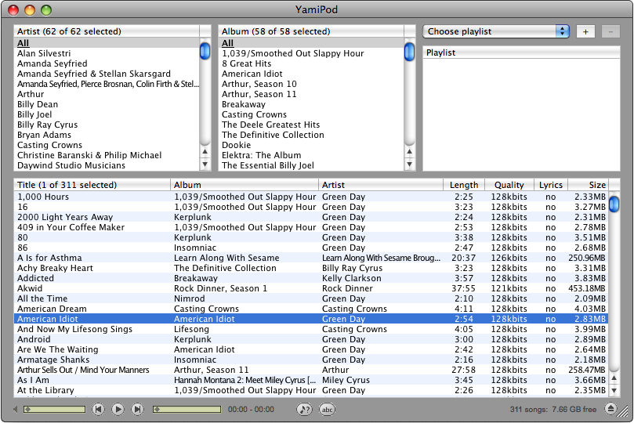
Task: Adjust the volume slider in bottom bar
Action: [53, 409]
